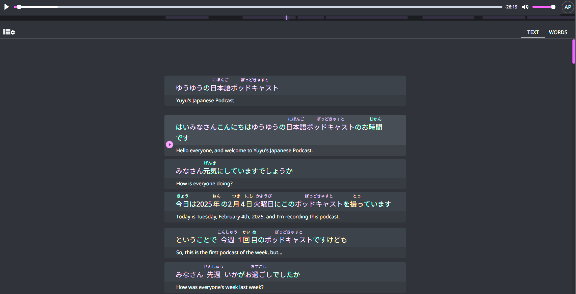This screenshot has height=294, width=576.
Task: Select the TEXT tab
Action: click(x=533, y=32)
